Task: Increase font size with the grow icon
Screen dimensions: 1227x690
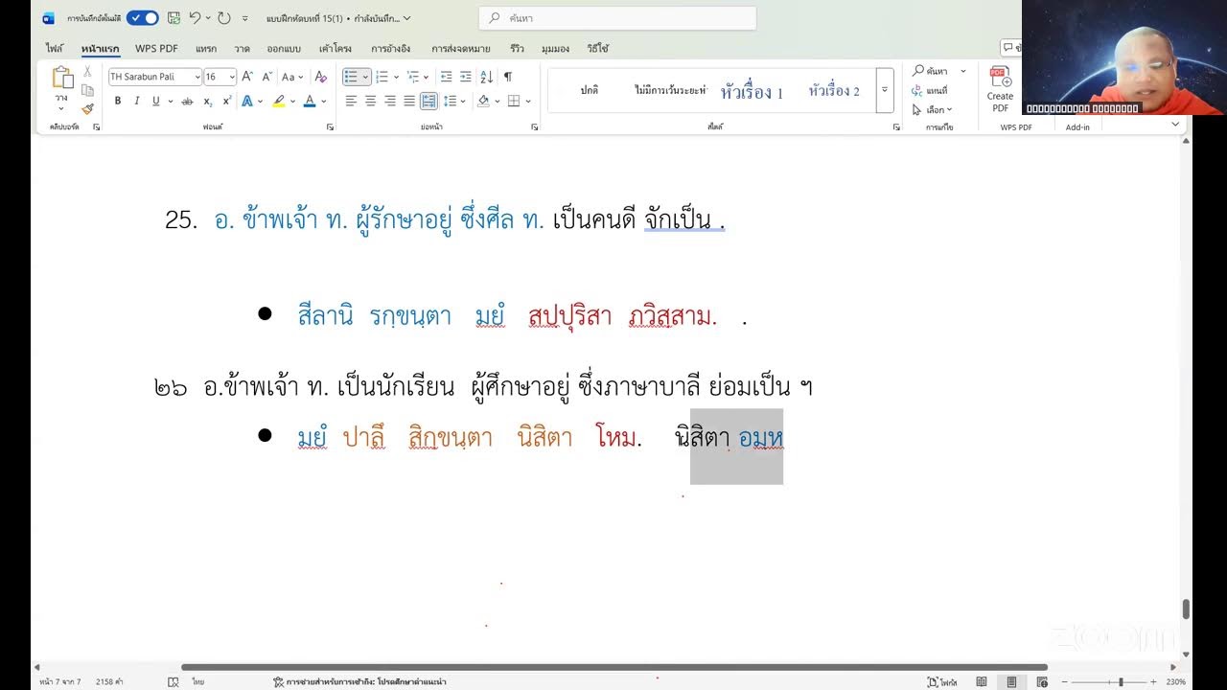Action: [247, 77]
